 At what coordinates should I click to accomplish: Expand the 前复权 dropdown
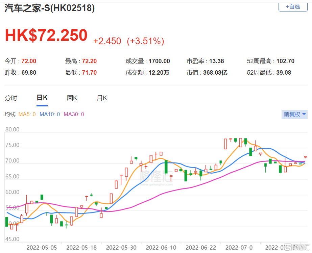pyautogui.click(x=294, y=115)
